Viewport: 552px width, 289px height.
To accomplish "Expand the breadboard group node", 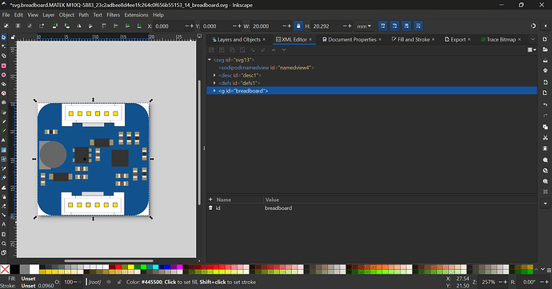I will point(214,90).
